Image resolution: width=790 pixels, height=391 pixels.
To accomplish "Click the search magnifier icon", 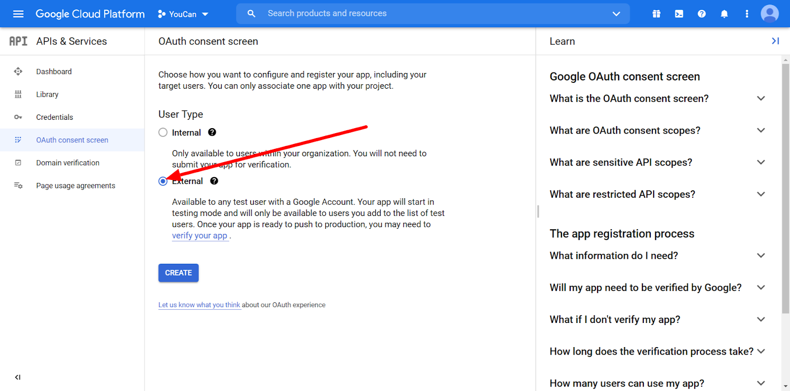I will [251, 14].
